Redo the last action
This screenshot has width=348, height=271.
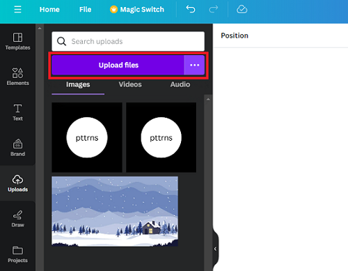click(x=214, y=9)
